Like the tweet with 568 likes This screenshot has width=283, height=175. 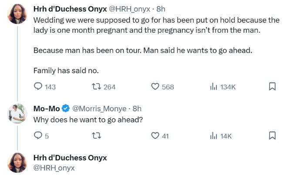point(155,87)
